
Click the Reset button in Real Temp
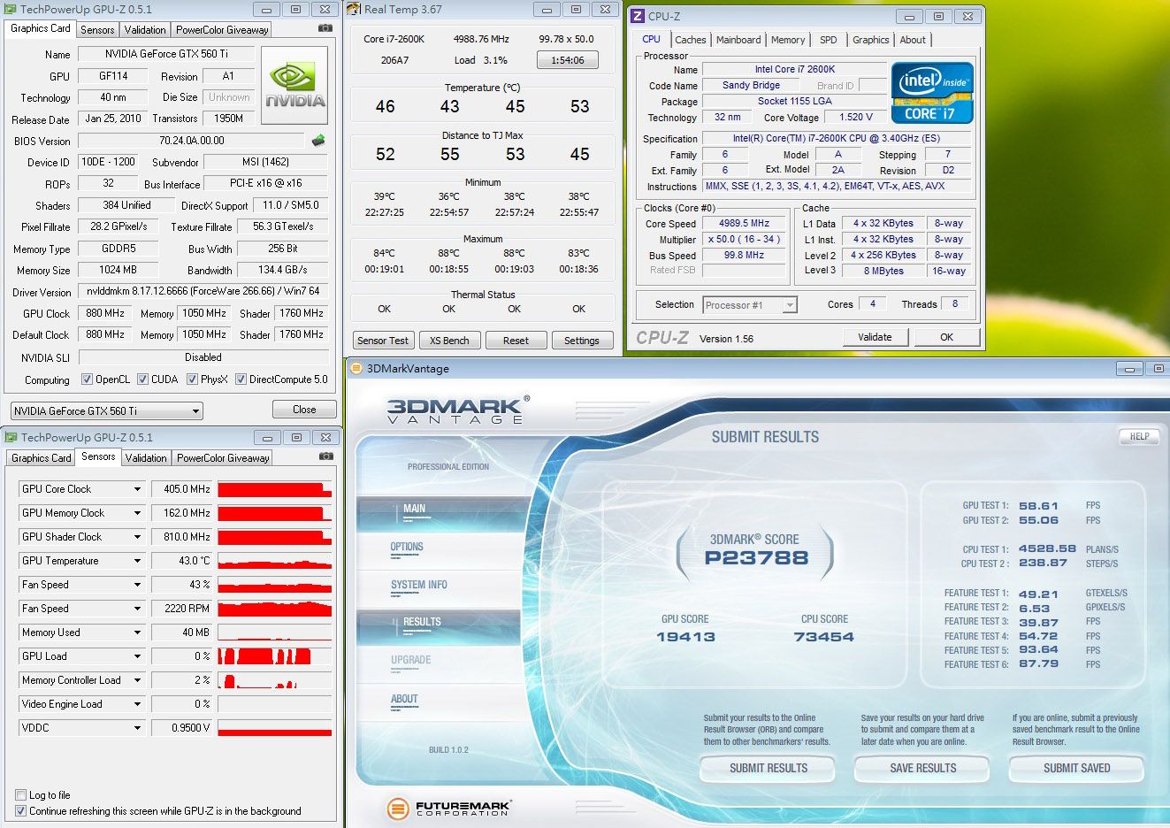click(x=516, y=341)
